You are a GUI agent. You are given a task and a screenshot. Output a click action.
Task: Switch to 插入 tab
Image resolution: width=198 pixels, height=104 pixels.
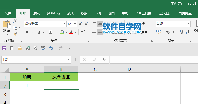36,13
